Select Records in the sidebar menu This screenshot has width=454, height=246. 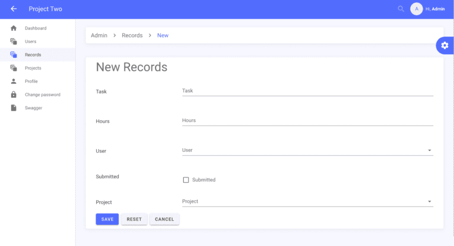point(33,55)
